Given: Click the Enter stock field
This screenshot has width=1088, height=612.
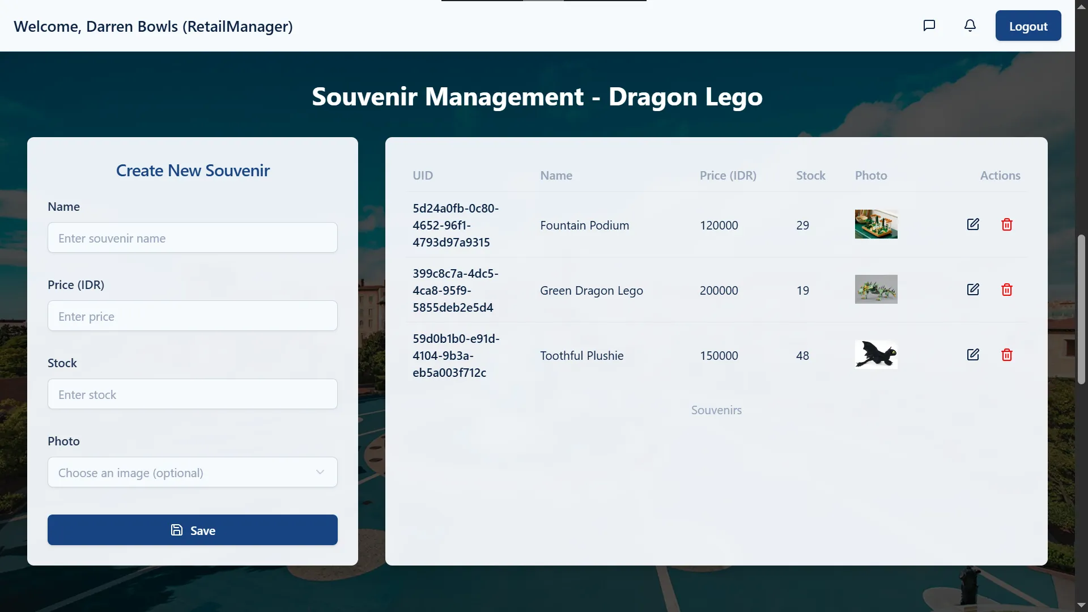Looking at the screenshot, I should (192, 394).
